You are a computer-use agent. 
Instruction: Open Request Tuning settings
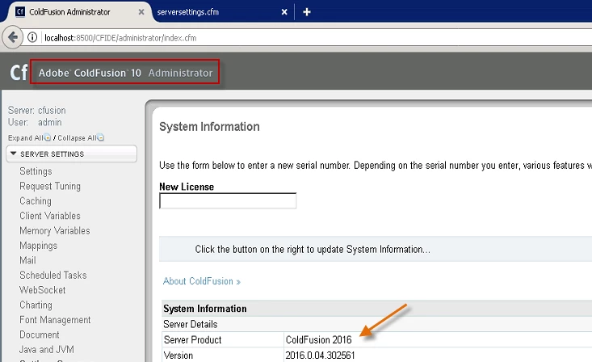coord(50,186)
